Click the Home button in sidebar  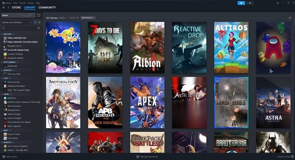pyautogui.click(x=18, y=15)
